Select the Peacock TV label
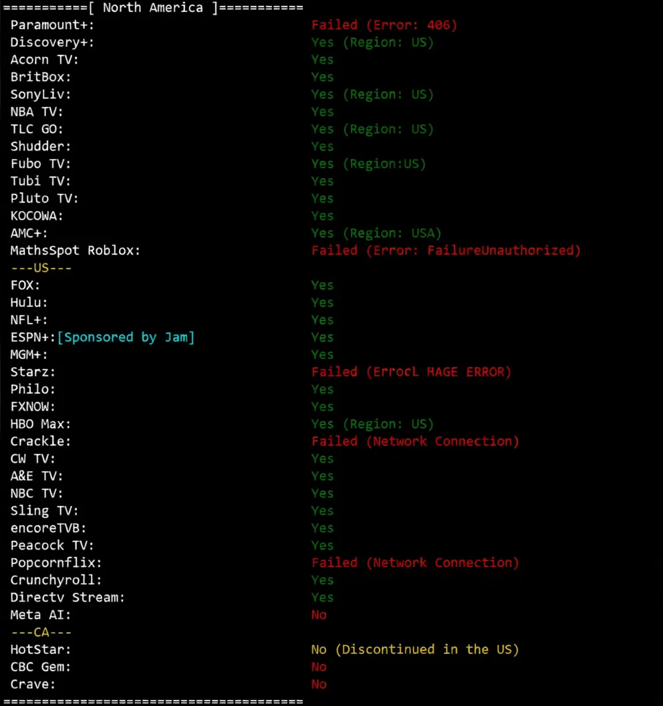Image resolution: width=663 pixels, height=706 pixels. 52,546
